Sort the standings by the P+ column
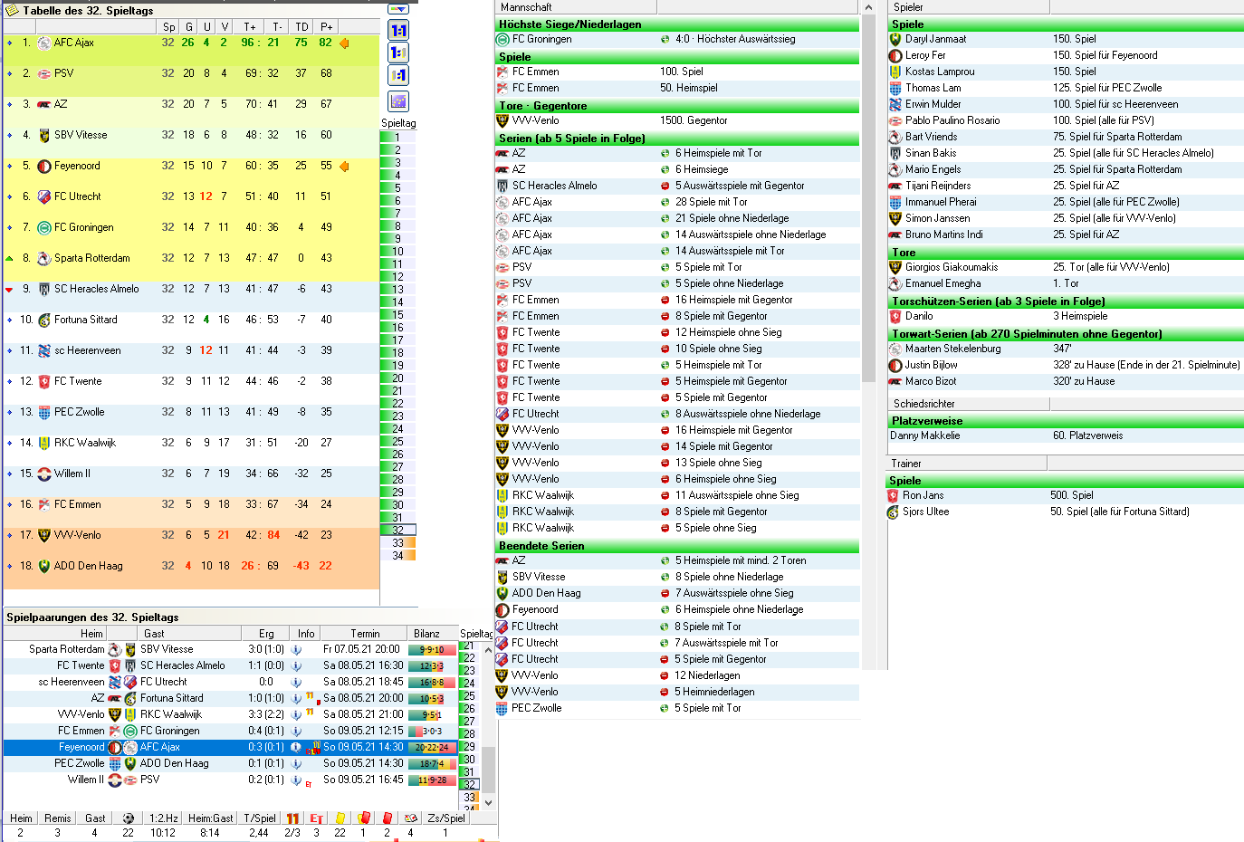Image resolution: width=1244 pixels, height=842 pixels. [x=326, y=27]
